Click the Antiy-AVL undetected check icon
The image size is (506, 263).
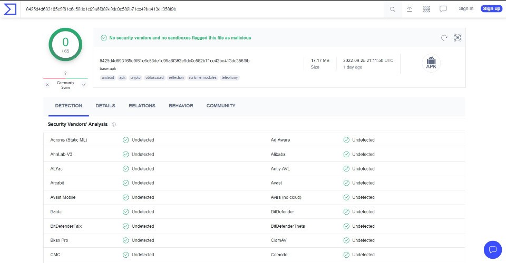pos(346,169)
